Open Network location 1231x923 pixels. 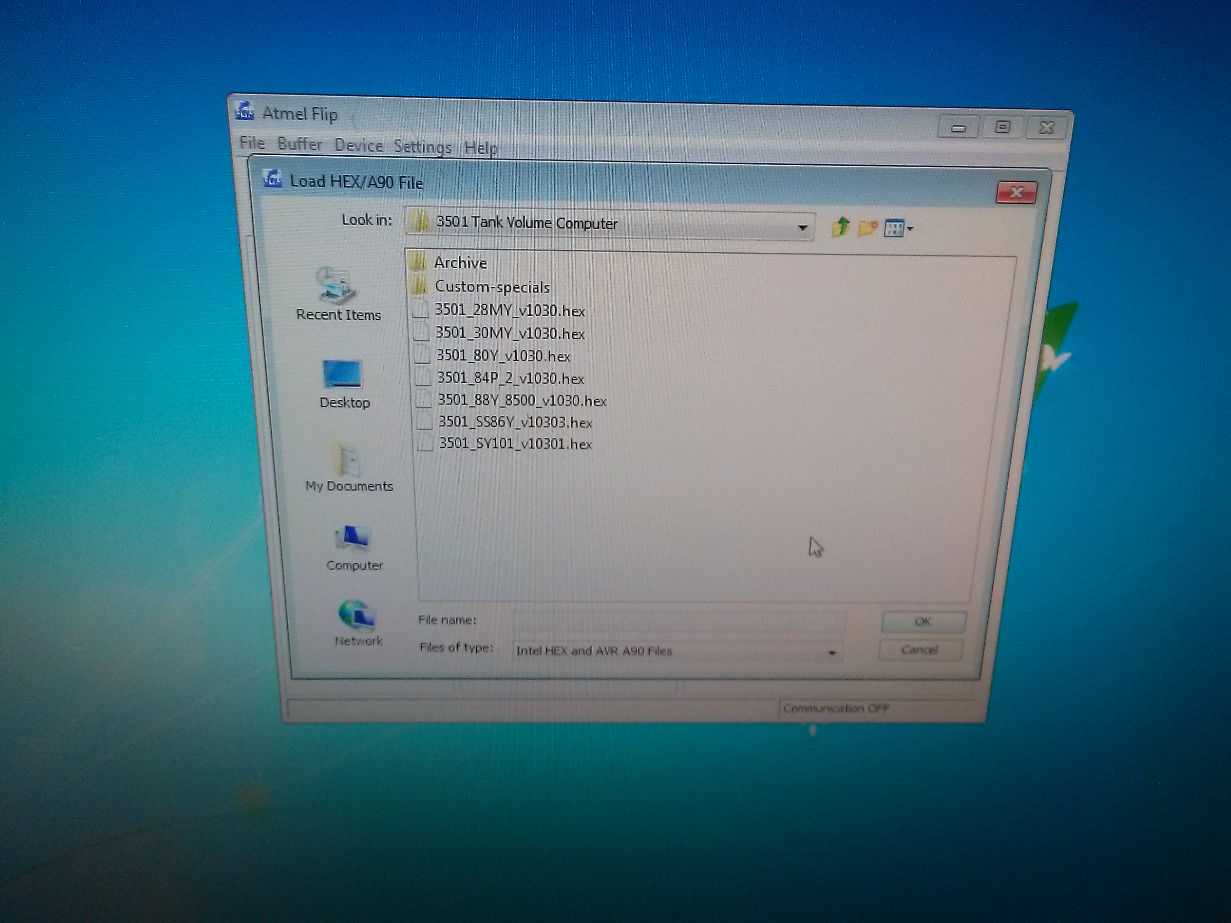[359, 624]
